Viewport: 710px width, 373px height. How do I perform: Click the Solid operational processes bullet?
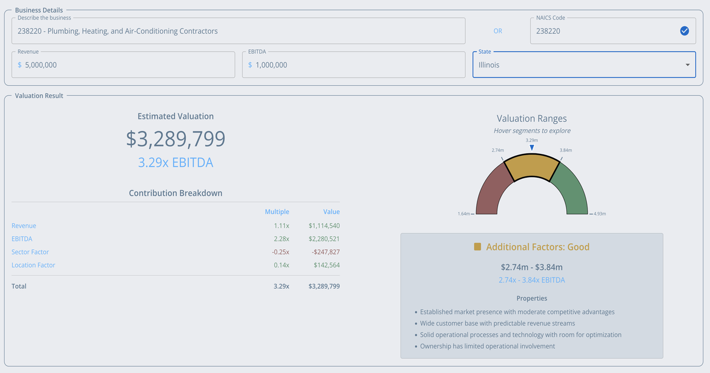tap(521, 335)
